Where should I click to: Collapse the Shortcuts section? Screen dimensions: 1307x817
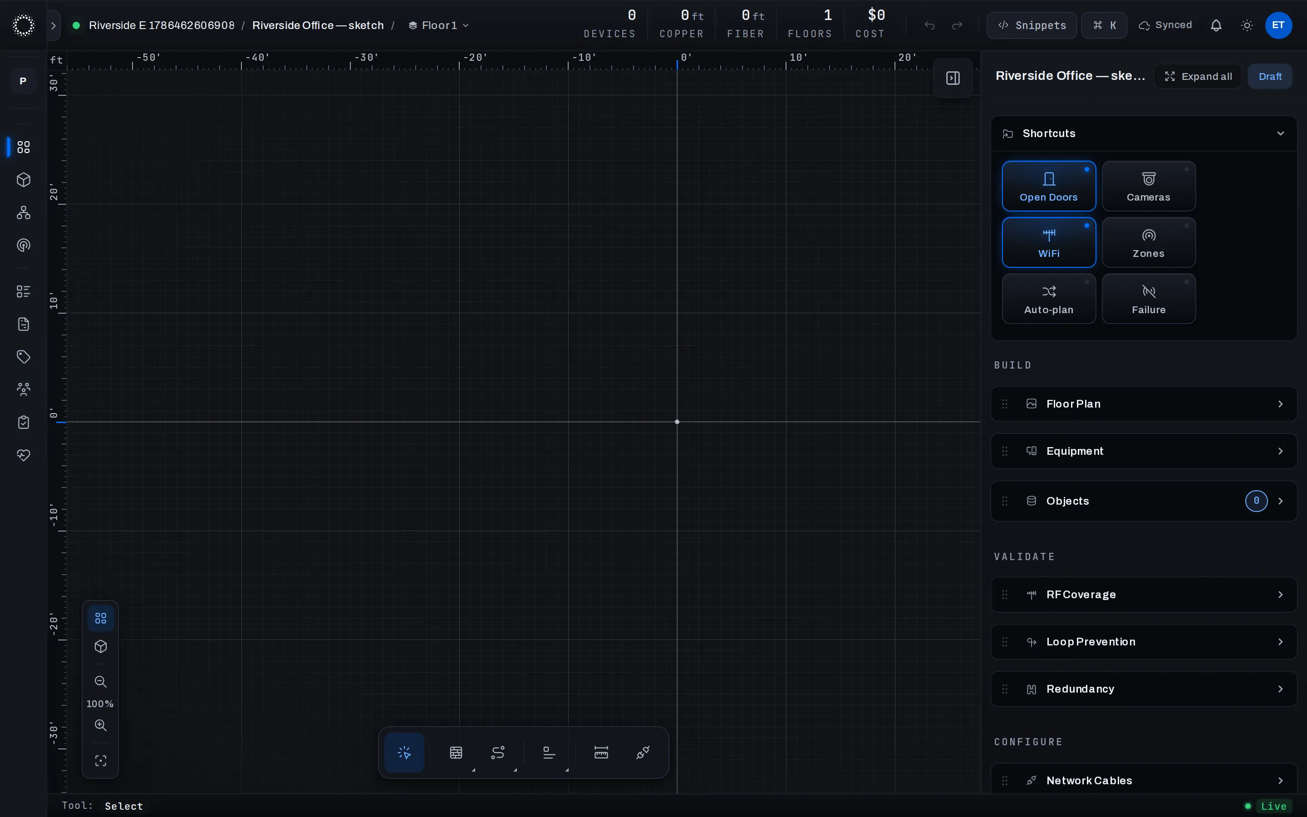[1144, 133]
